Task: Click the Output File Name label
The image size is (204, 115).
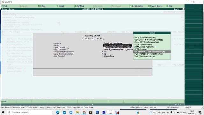Action: click(x=60, y=50)
